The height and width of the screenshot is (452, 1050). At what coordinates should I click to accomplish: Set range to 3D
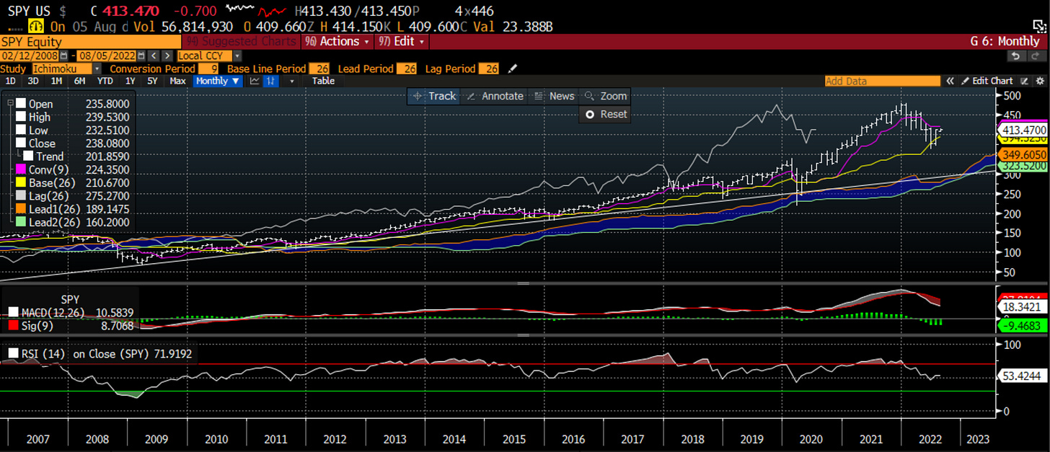pyautogui.click(x=32, y=81)
